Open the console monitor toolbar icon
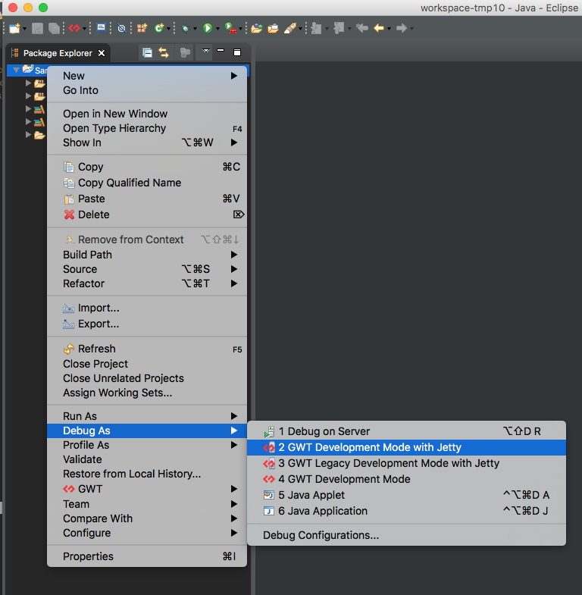 pyautogui.click(x=101, y=28)
